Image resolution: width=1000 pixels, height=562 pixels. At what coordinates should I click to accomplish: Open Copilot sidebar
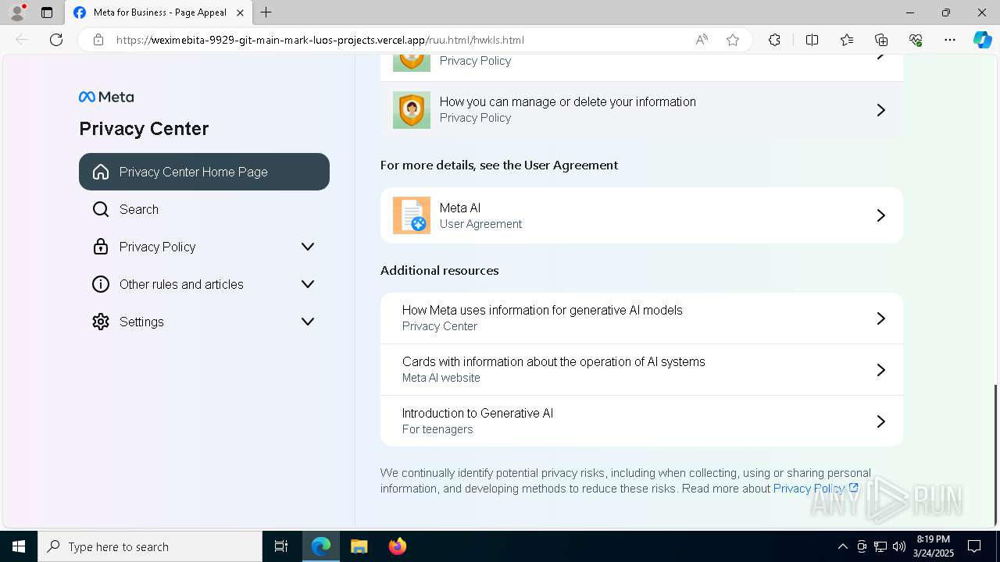tap(982, 40)
